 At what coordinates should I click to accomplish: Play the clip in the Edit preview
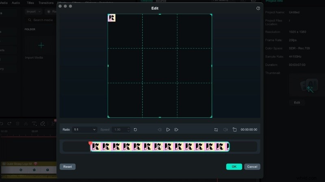(x=168, y=129)
